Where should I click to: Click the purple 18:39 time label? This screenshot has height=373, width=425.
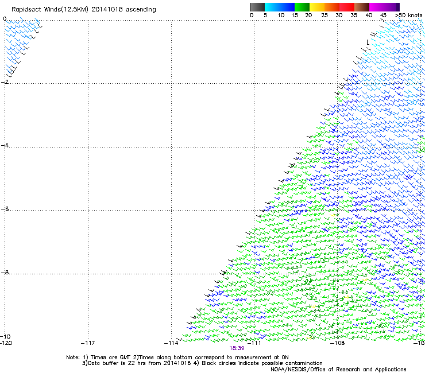click(x=237, y=348)
